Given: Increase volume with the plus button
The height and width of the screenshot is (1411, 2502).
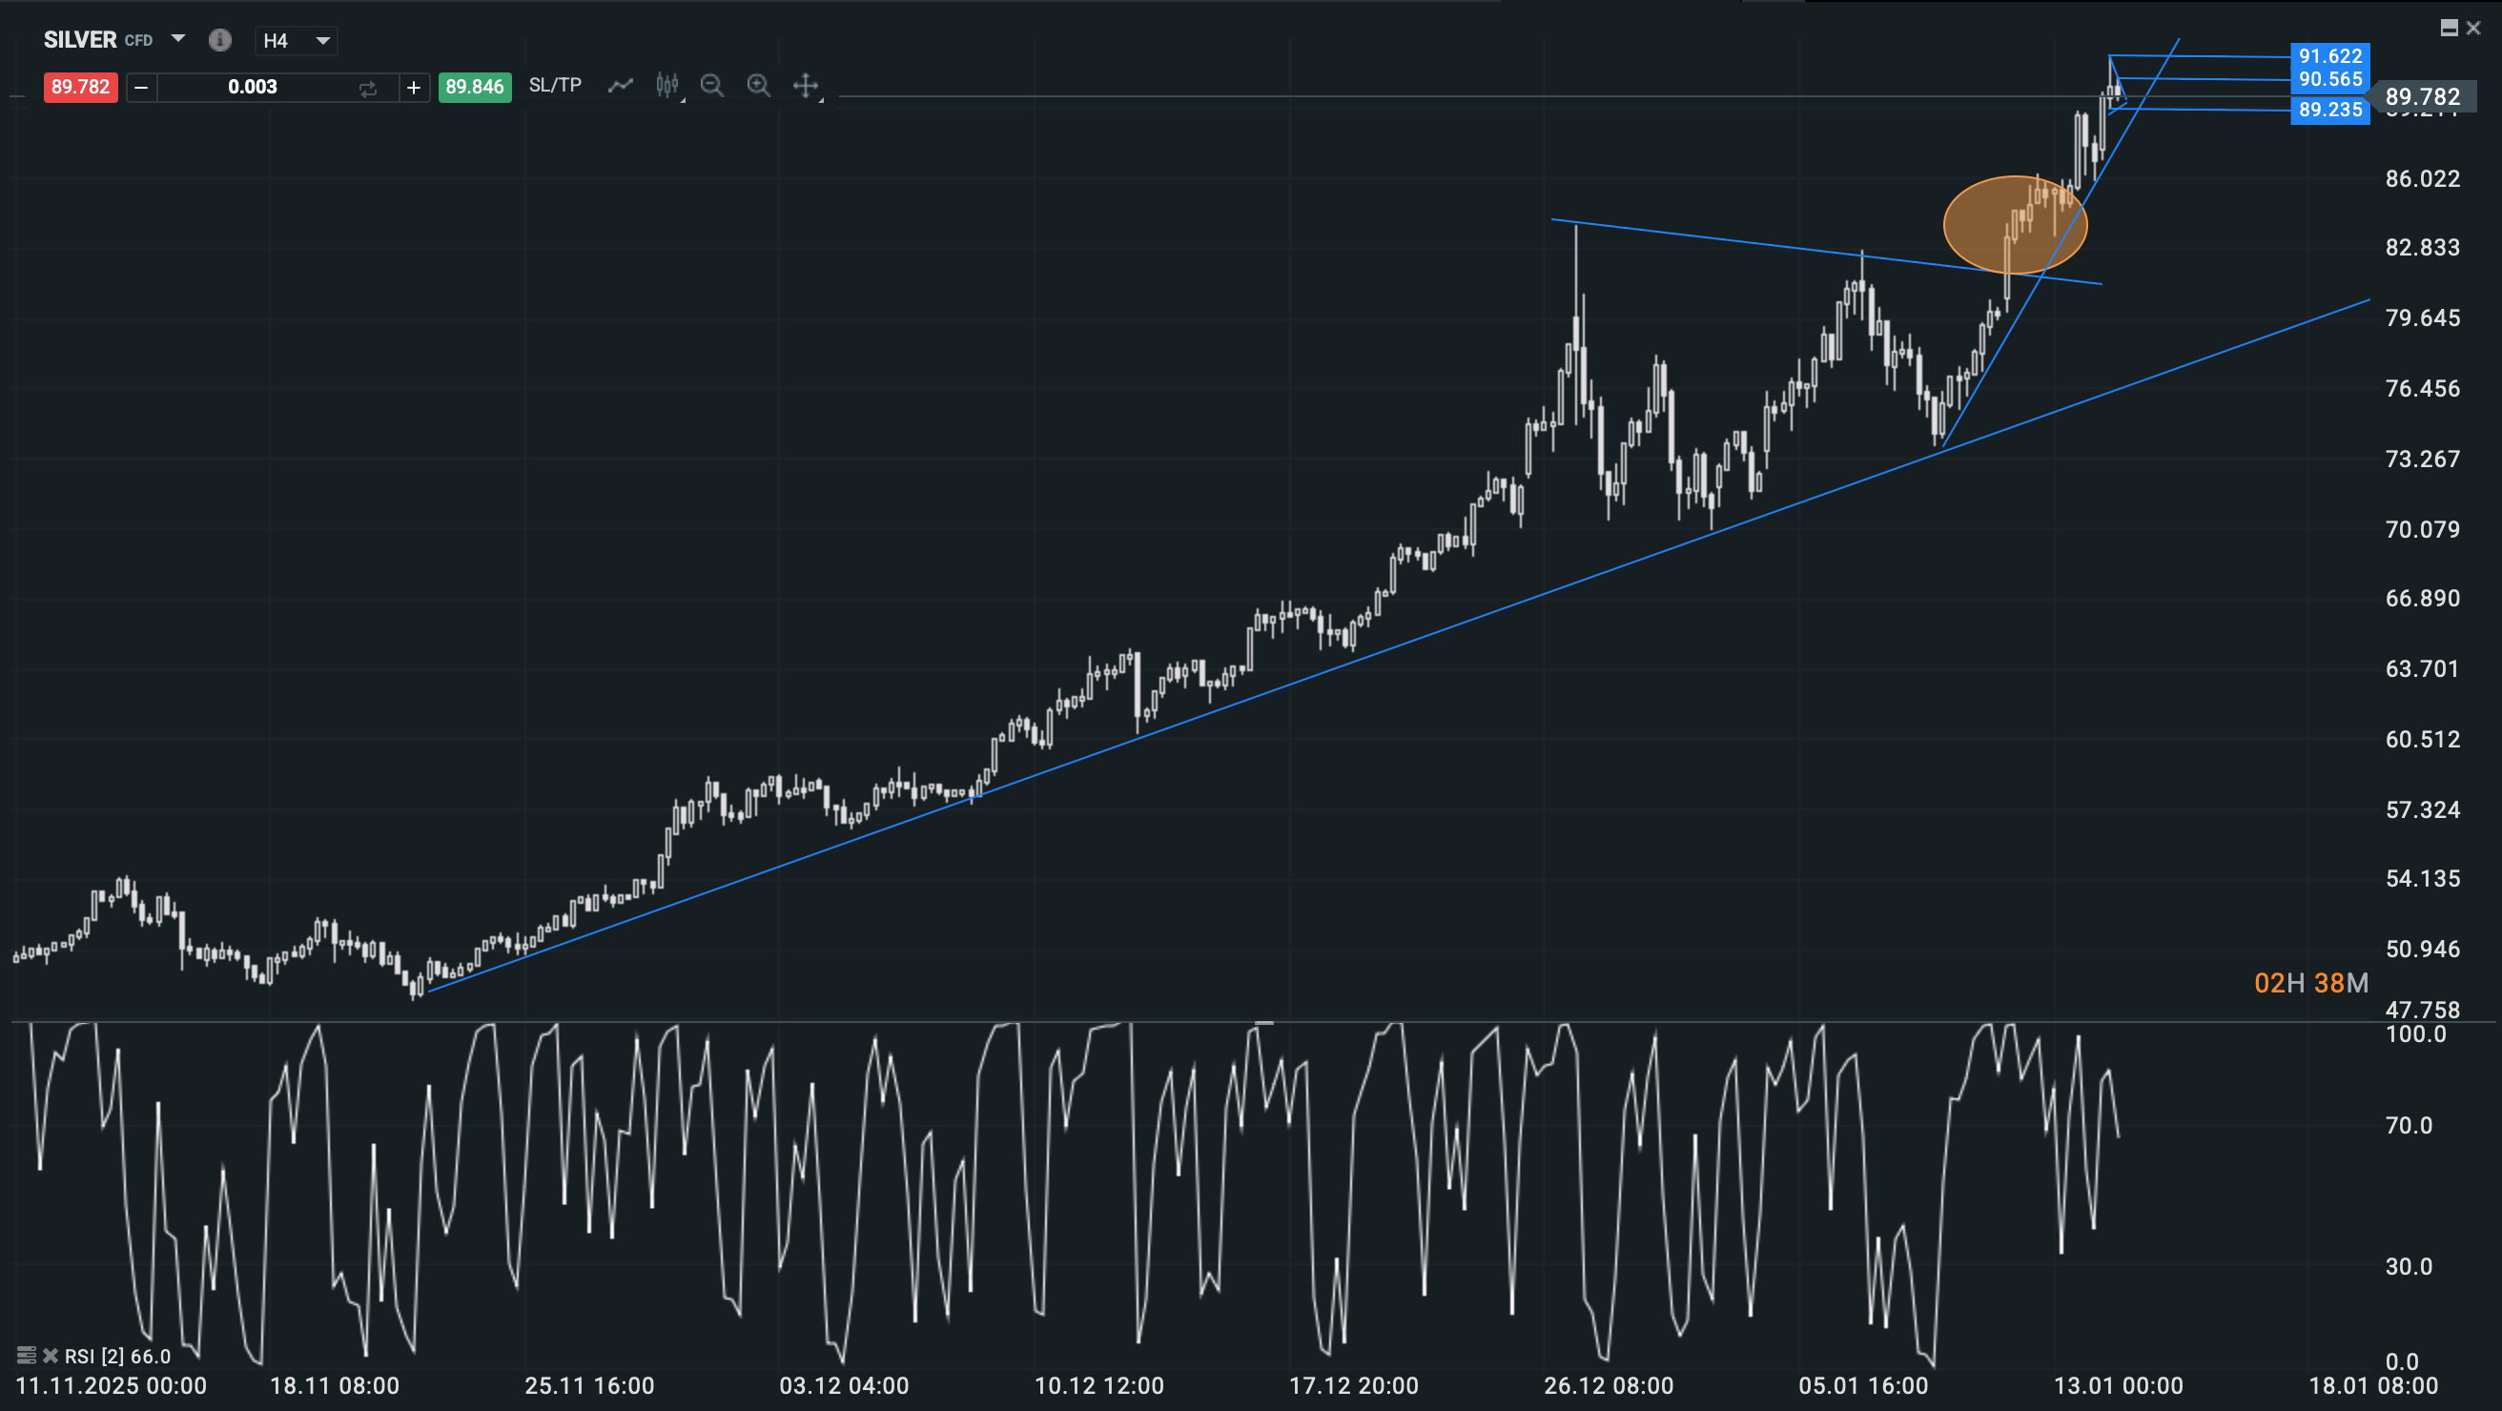Looking at the screenshot, I should (414, 88).
